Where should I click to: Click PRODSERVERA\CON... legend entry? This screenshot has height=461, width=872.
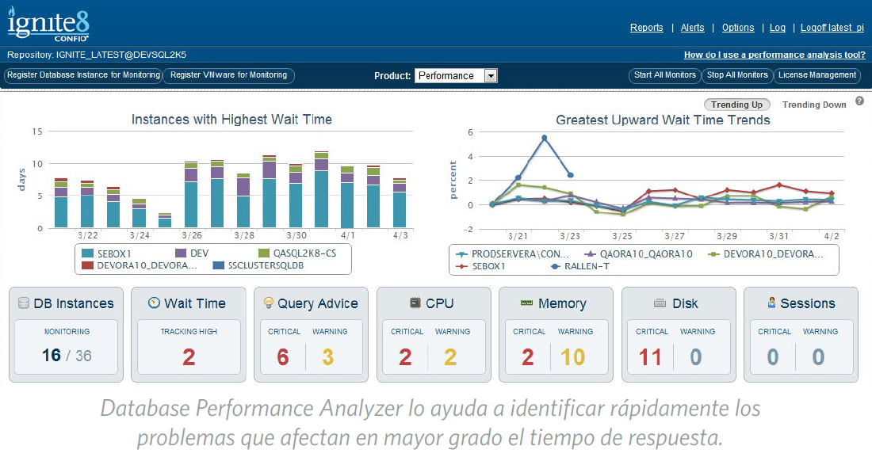(x=512, y=253)
